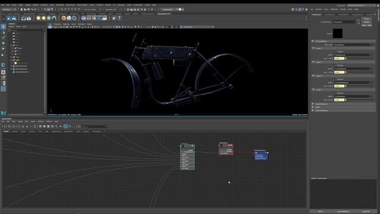Pick the Paint selection brush tool
The height and width of the screenshot is (214, 380).
click(3, 37)
